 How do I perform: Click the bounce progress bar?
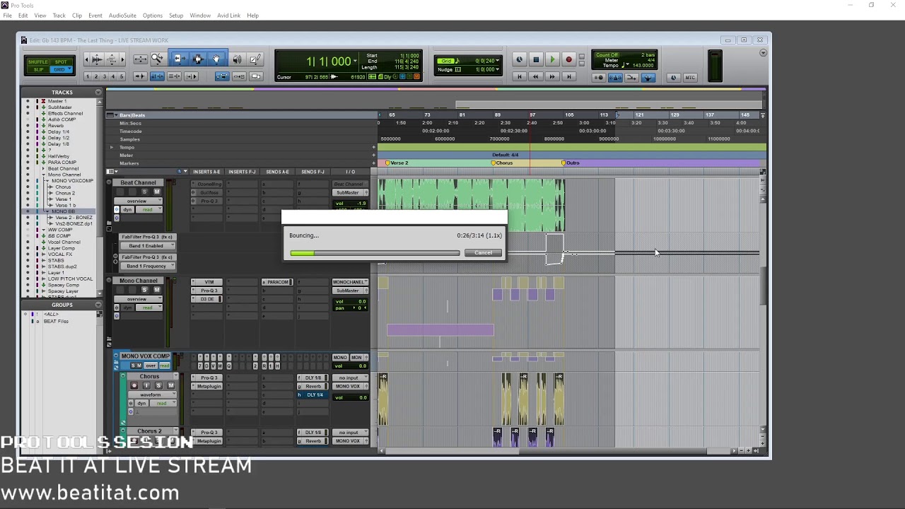click(375, 253)
